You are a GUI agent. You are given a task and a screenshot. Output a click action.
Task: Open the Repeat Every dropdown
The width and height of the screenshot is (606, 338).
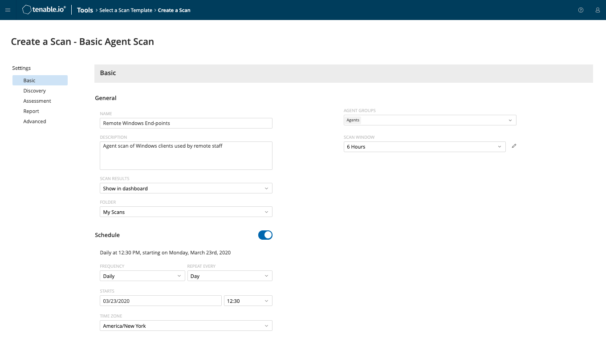(x=229, y=276)
